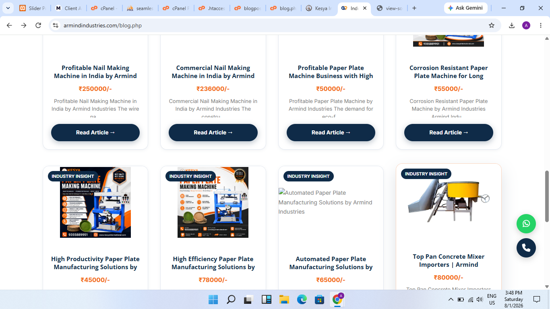Viewport: 550px width, 309px height.
Task: Open Automated Paper Plate Manufacturing title
Action: (331, 263)
